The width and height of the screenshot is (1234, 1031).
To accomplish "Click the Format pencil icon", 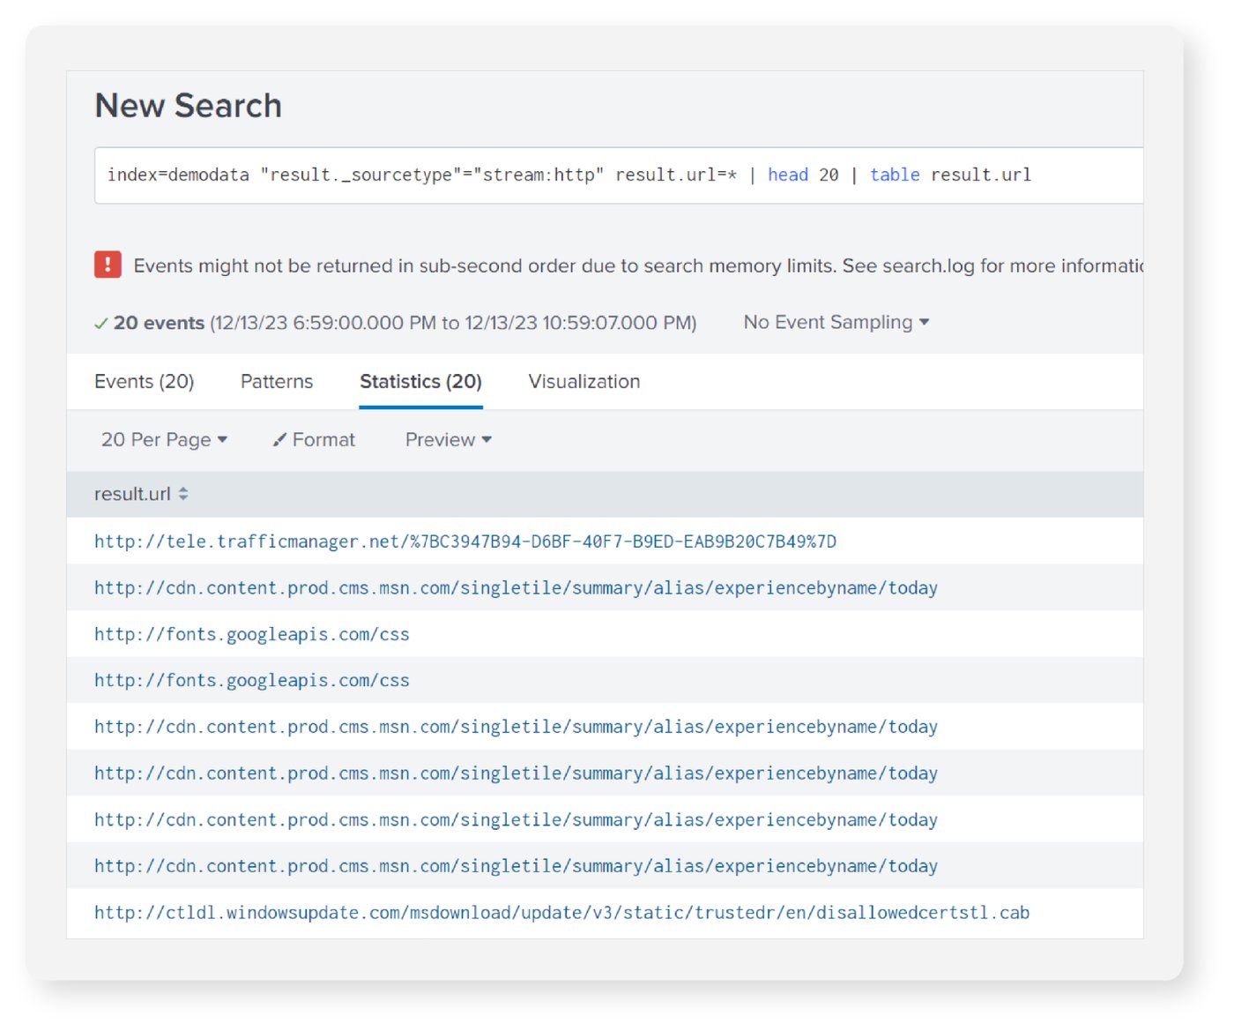I will (x=279, y=439).
